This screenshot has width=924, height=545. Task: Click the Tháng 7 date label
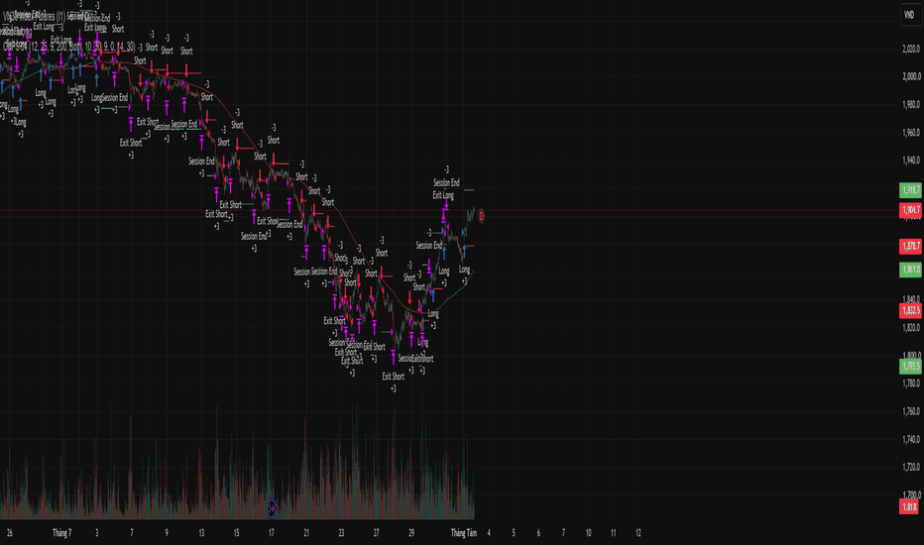pyautogui.click(x=61, y=533)
